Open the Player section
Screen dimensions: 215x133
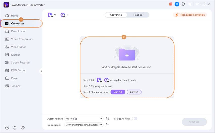[12, 78]
